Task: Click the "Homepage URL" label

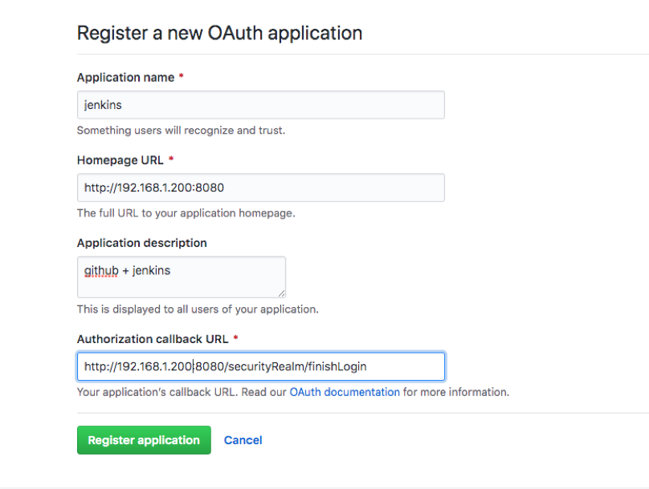Action: coord(120,160)
